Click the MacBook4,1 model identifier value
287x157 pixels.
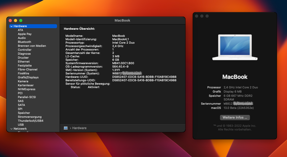pyautogui.click(x=120, y=39)
